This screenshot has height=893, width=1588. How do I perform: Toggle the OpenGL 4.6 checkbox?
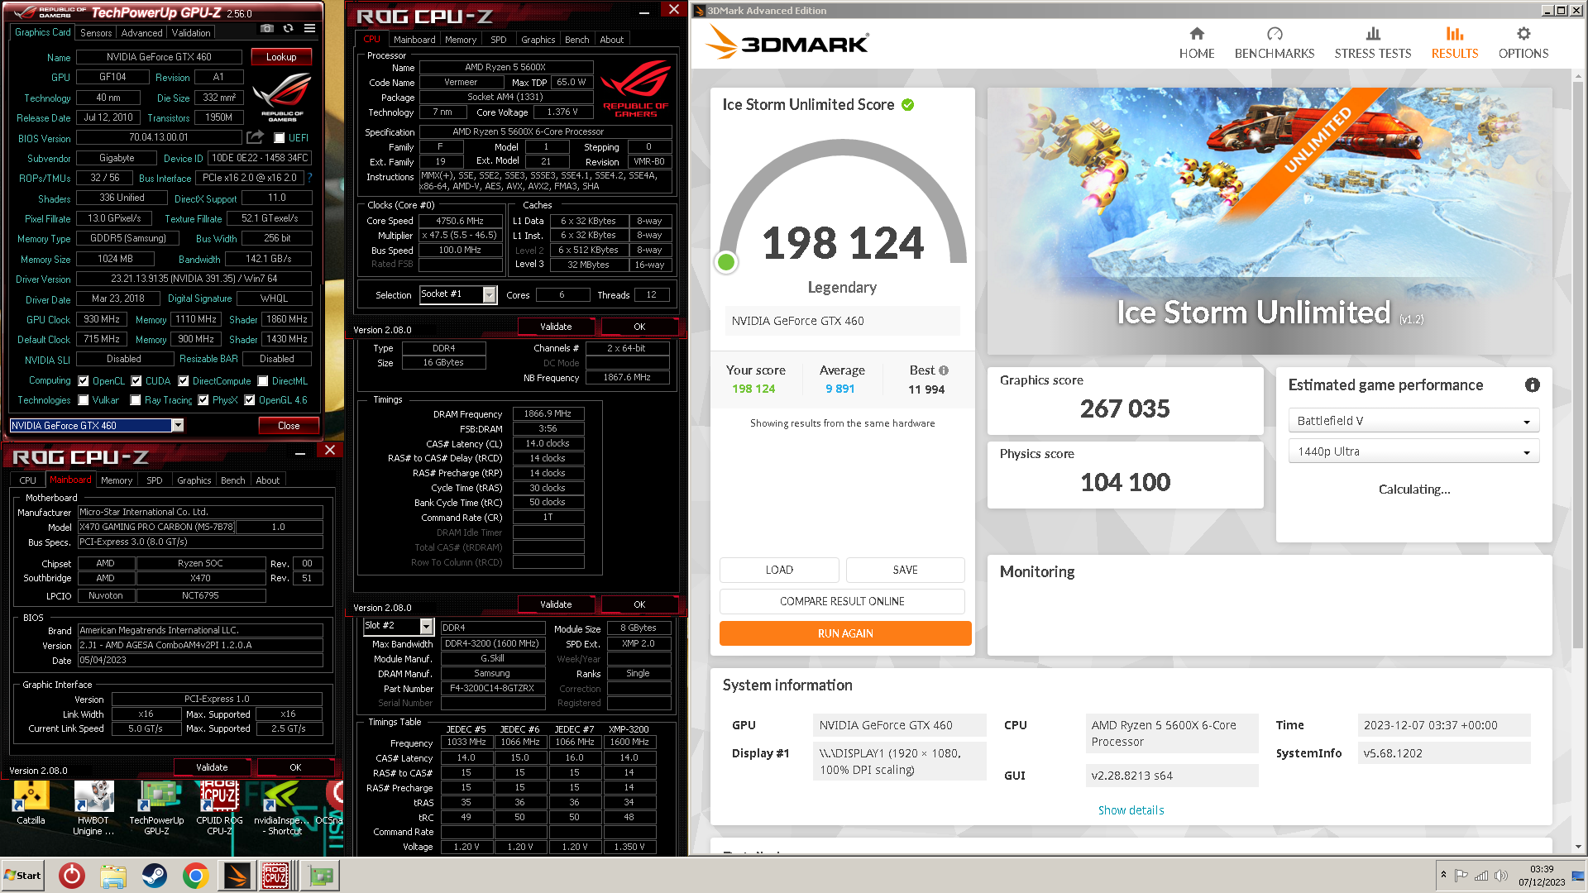tap(250, 400)
